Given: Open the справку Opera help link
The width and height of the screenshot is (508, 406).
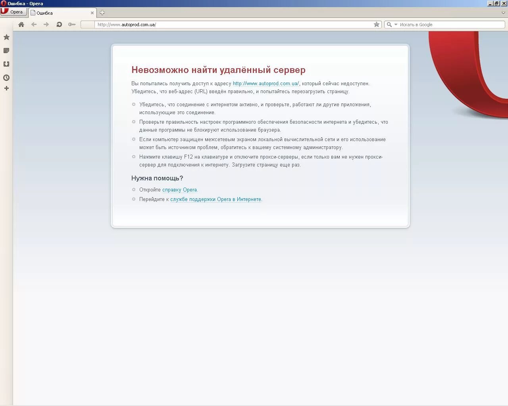Looking at the screenshot, I should [179, 190].
